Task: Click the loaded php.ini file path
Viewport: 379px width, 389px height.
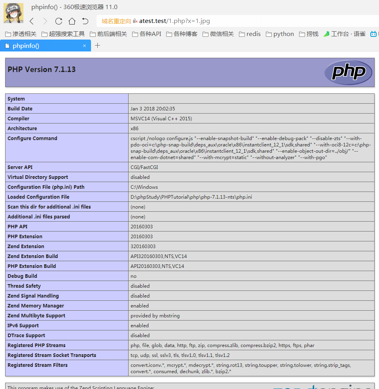Action: (191, 197)
